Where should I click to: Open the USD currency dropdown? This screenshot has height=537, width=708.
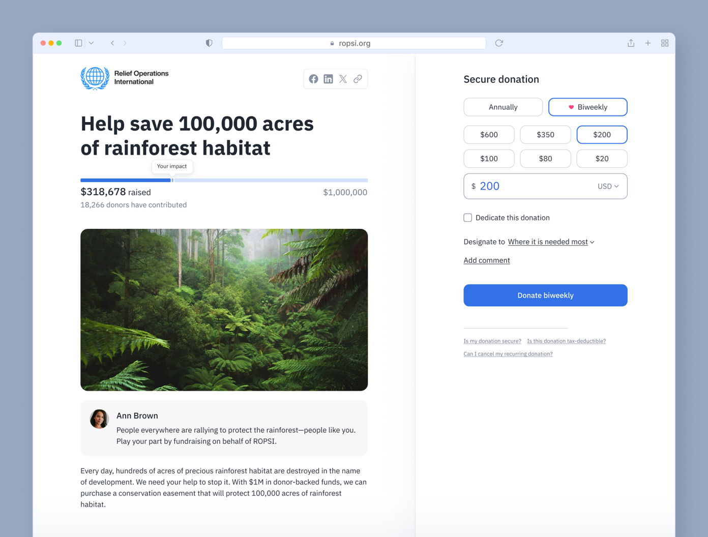coord(608,186)
